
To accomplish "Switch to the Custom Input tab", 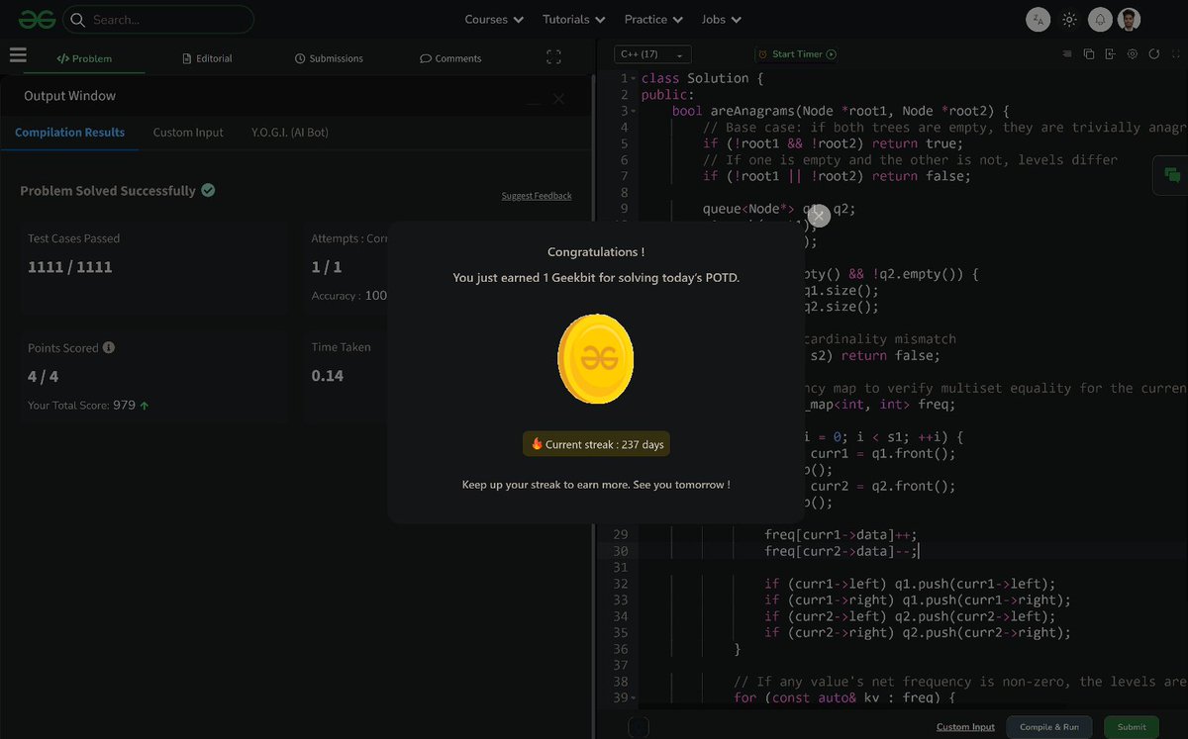I will 188,132.
